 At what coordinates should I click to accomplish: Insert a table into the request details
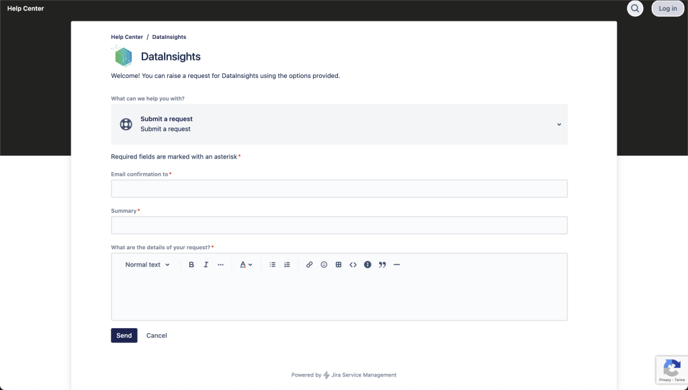pyautogui.click(x=338, y=264)
